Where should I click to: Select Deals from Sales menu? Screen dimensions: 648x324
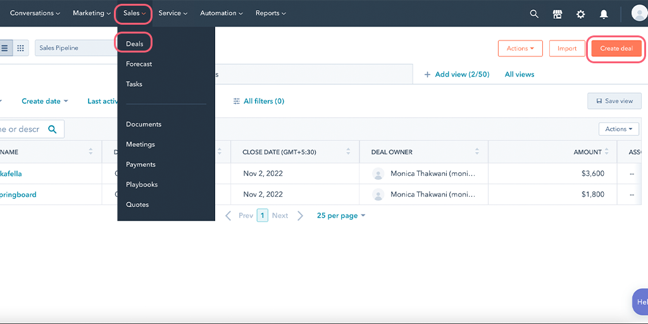(135, 44)
